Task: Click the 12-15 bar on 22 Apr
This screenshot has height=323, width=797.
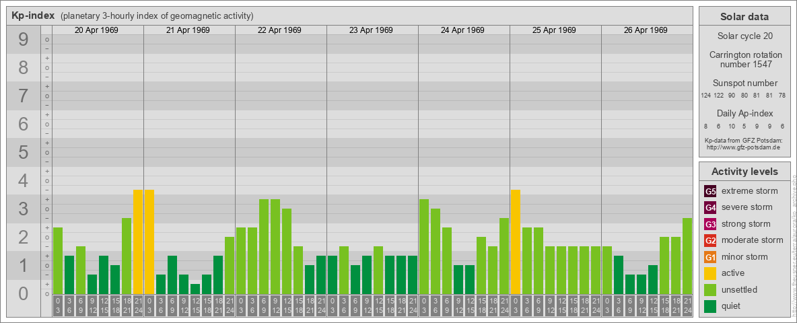Action: point(287,251)
